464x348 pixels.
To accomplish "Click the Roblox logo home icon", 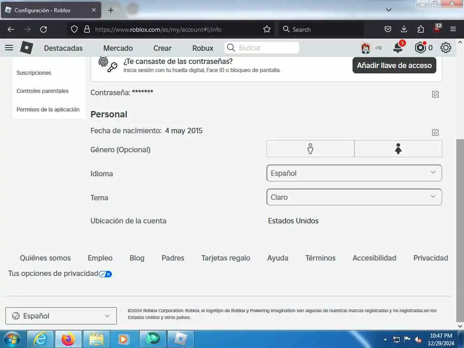I will point(26,48).
